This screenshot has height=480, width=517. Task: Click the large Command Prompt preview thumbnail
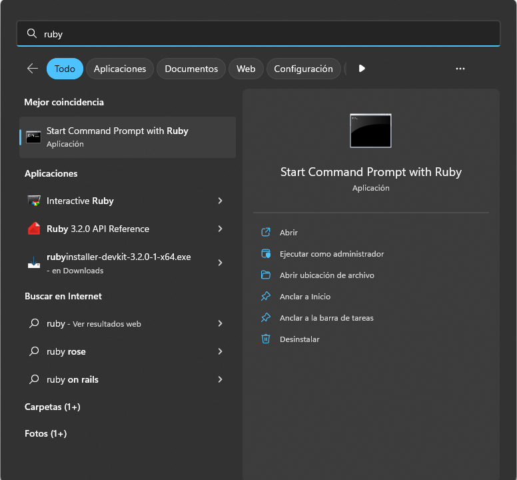(370, 131)
